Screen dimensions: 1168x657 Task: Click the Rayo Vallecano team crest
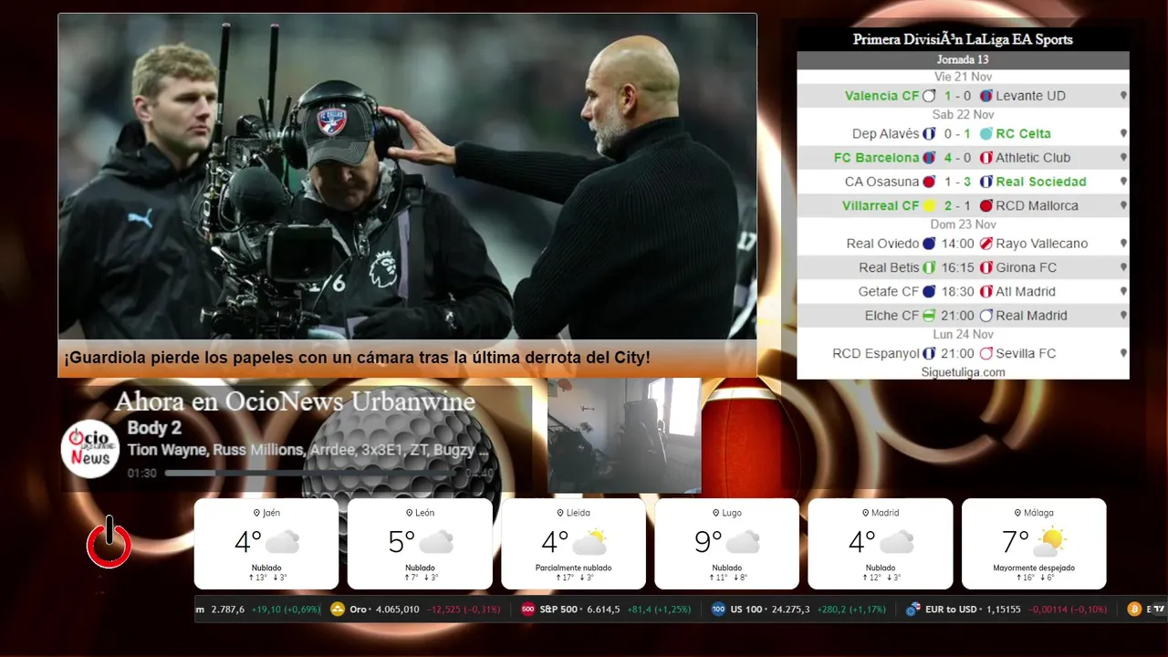click(985, 244)
